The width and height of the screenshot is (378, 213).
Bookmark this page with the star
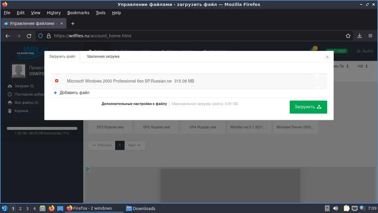click(x=348, y=36)
